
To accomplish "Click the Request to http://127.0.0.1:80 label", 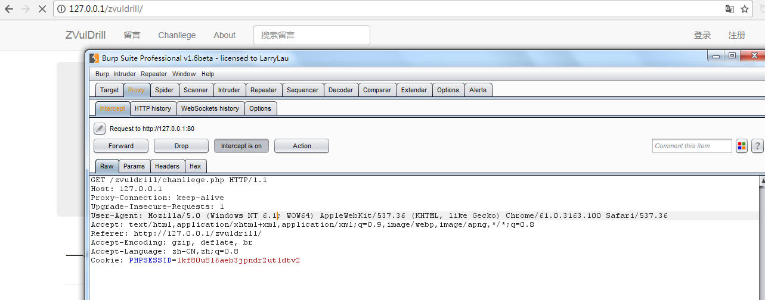I will (152, 129).
